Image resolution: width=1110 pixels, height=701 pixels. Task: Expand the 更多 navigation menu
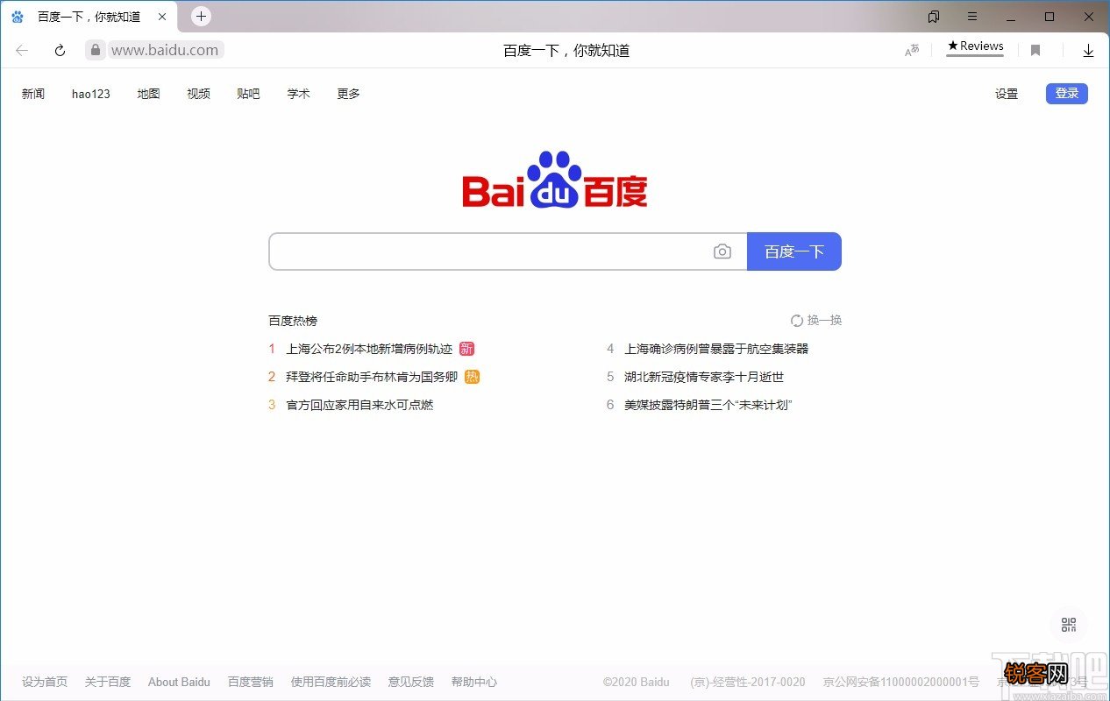(349, 94)
